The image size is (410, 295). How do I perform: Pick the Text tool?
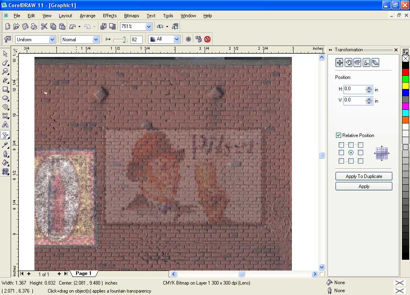pyautogui.click(x=6, y=125)
